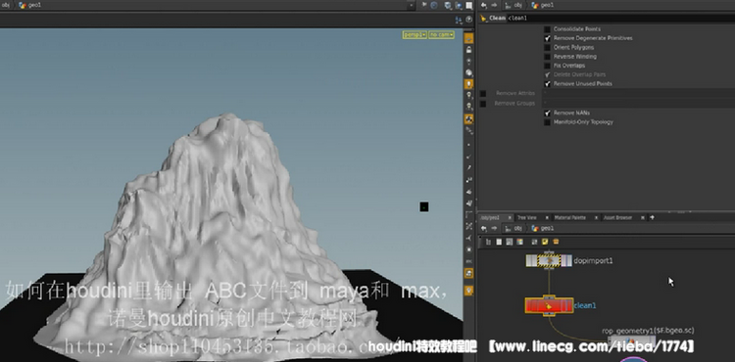Viewport: 735px width, 362px height.
Task: Select the clean1 node in network
Action: (x=549, y=306)
